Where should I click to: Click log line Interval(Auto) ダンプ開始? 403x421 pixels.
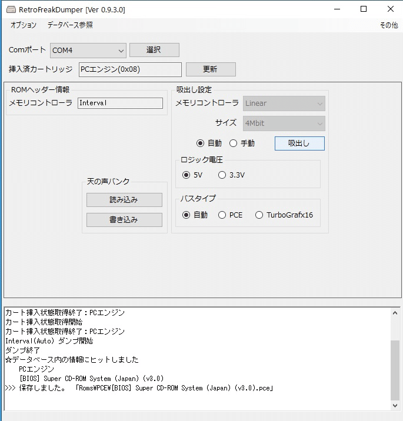[x=49, y=341]
